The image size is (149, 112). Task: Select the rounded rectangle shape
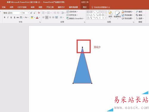(88, 15)
